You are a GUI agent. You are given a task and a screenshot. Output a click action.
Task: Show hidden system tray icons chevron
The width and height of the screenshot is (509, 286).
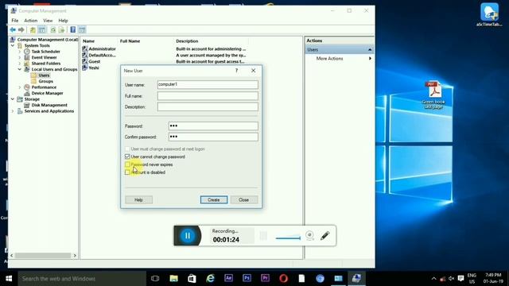coord(433,279)
